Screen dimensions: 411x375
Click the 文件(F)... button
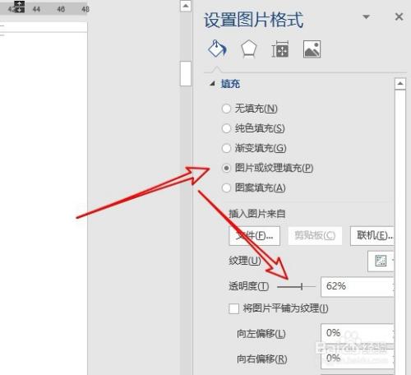255,235
